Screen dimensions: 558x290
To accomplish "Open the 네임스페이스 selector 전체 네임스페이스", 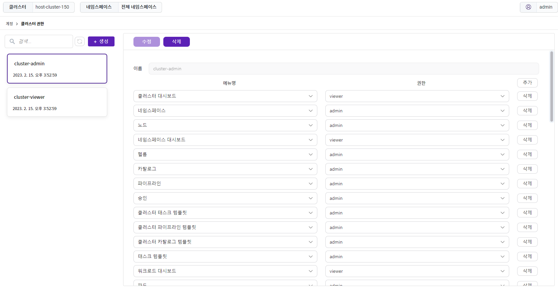I will (121, 7).
